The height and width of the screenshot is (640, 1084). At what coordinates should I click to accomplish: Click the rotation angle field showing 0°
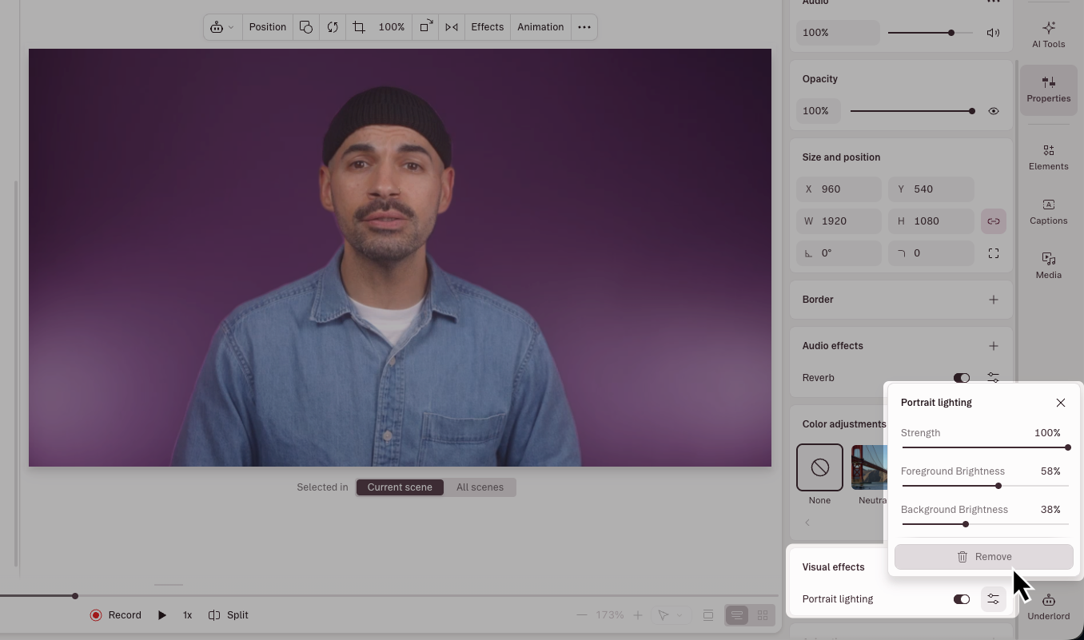[x=839, y=253]
